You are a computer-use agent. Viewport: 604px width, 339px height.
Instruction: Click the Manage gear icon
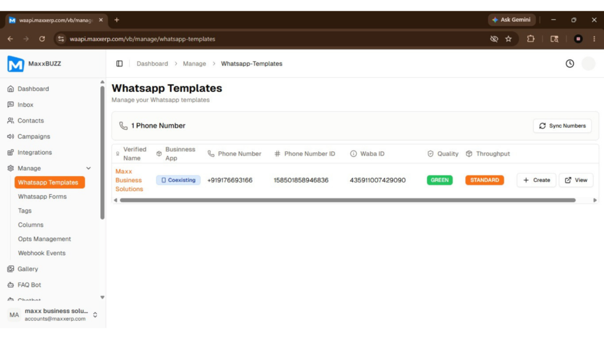coord(11,168)
